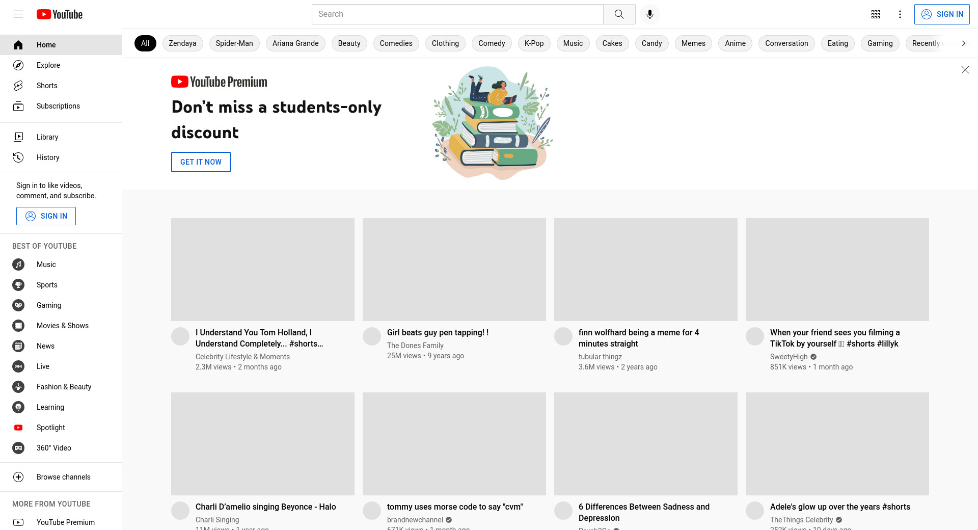Open Live category in sidebar

tap(61, 366)
